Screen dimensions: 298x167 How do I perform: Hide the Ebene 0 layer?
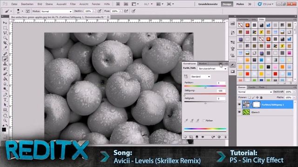(239, 112)
